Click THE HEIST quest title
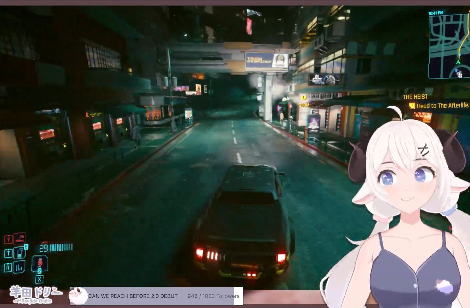 coord(415,97)
